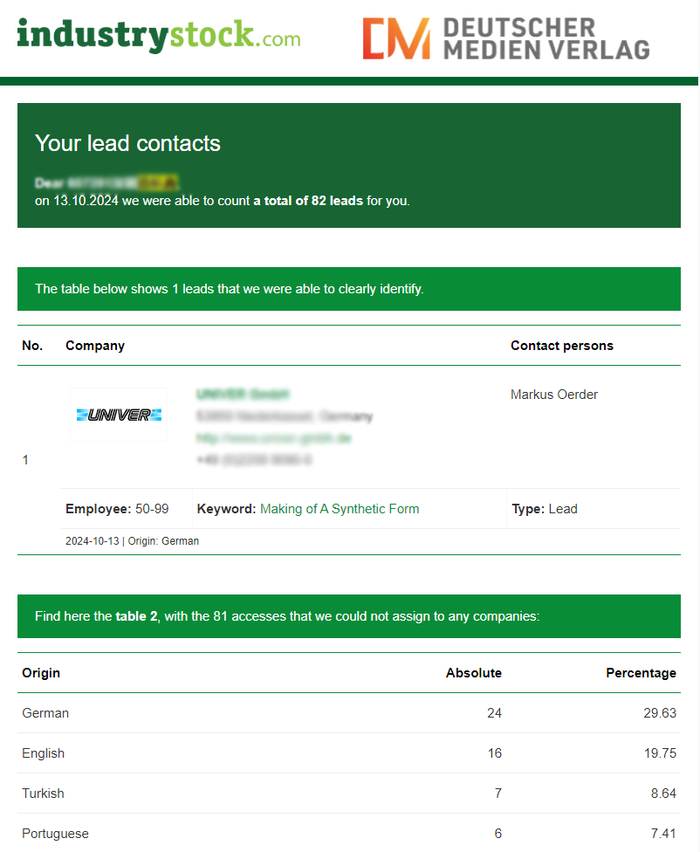Click the 'Employee: 50-99' cell

[x=117, y=509]
